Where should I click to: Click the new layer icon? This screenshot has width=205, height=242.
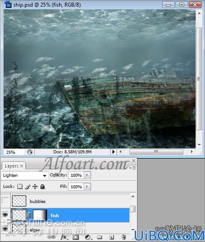(x=112, y=237)
